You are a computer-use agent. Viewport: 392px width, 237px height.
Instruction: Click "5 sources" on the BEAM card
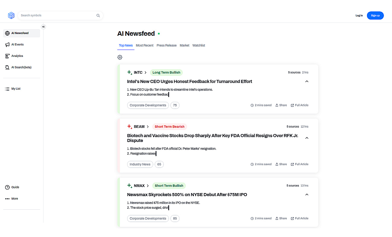[x=293, y=127]
